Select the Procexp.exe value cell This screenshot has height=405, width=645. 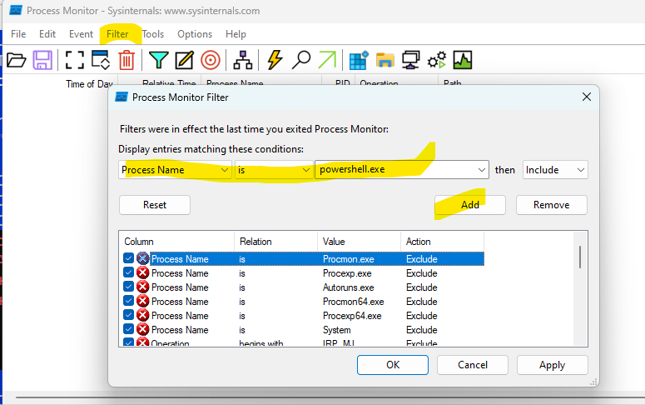click(347, 273)
